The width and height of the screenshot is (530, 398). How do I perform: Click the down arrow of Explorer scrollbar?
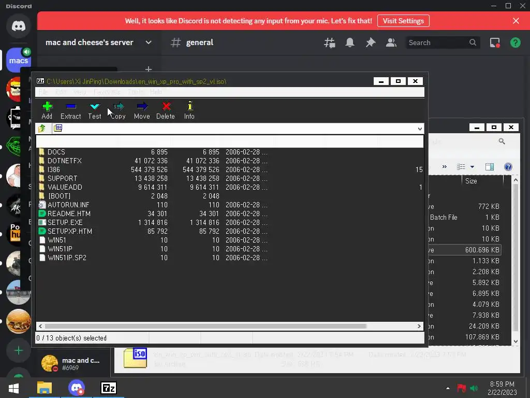516,341
